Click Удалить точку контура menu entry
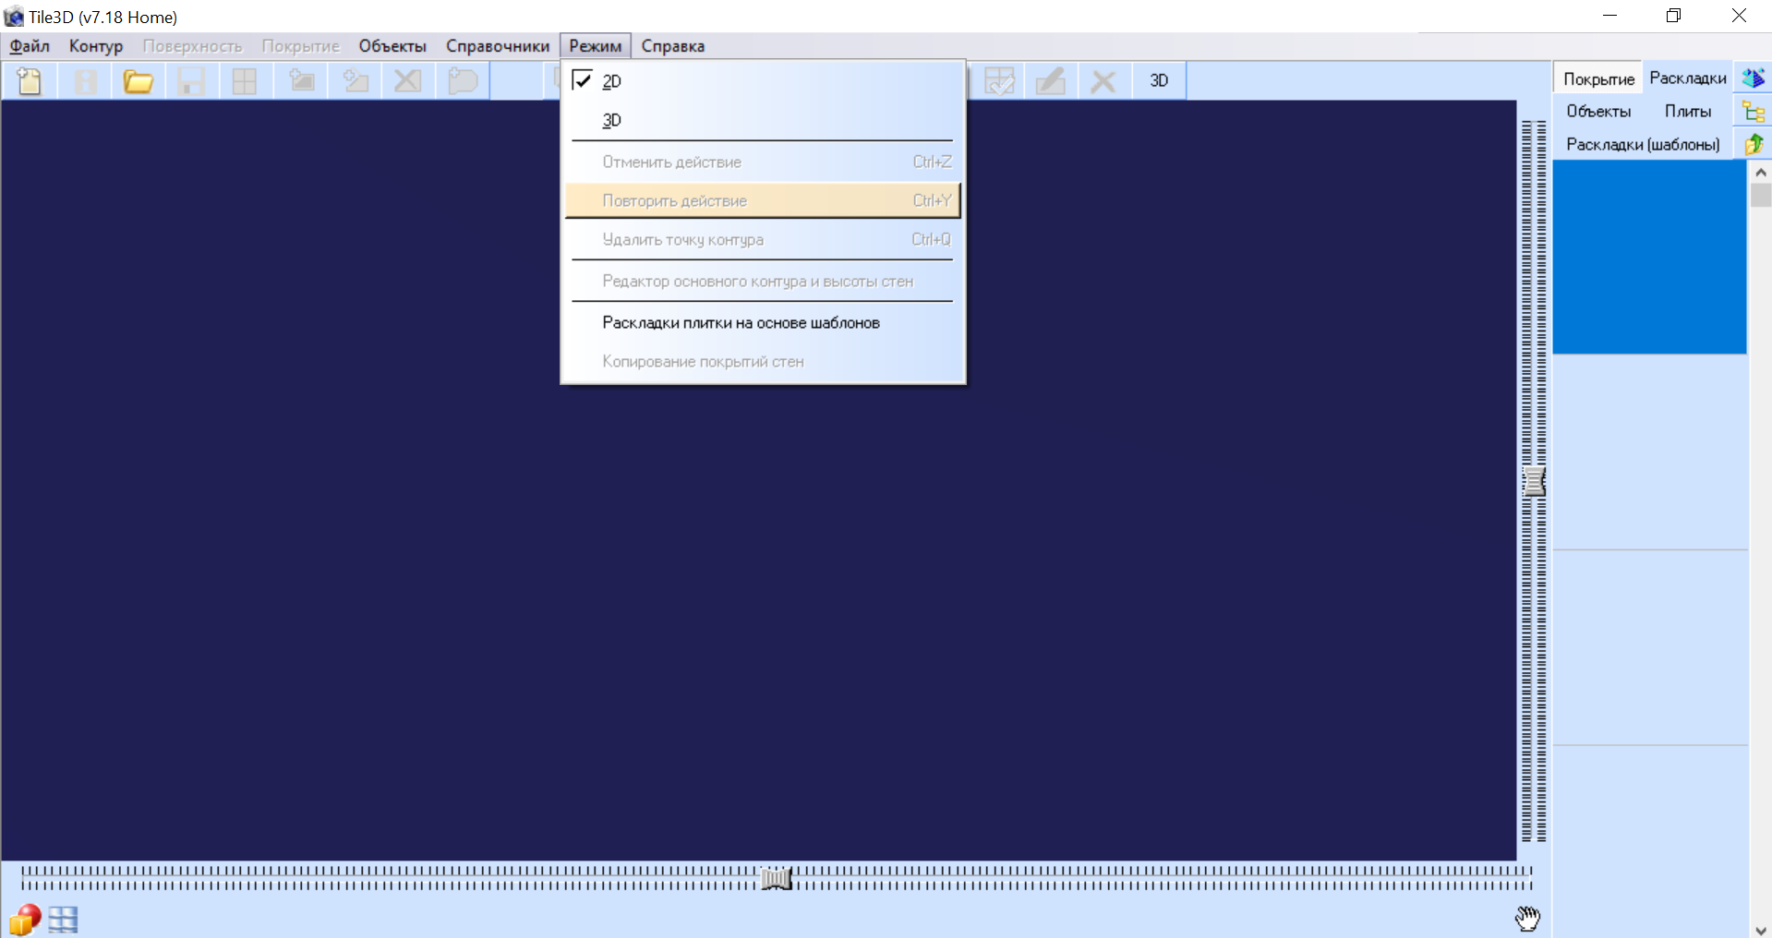This screenshot has width=1772, height=938. (x=763, y=239)
